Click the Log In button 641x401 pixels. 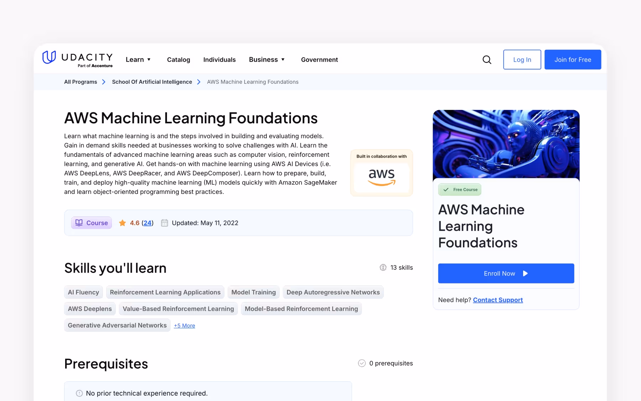click(522, 60)
